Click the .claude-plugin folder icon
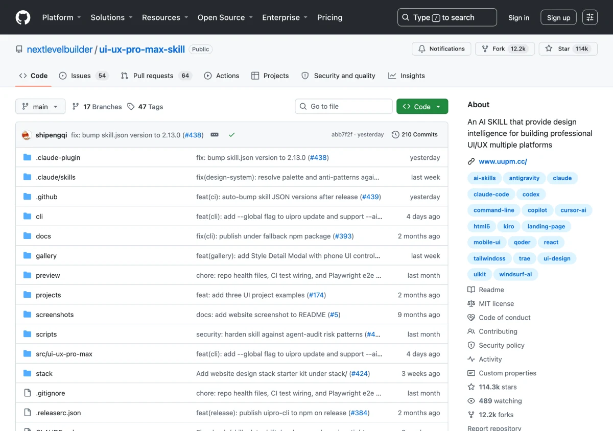This screenshot has height=431, width=613. [x=28, y=157]
